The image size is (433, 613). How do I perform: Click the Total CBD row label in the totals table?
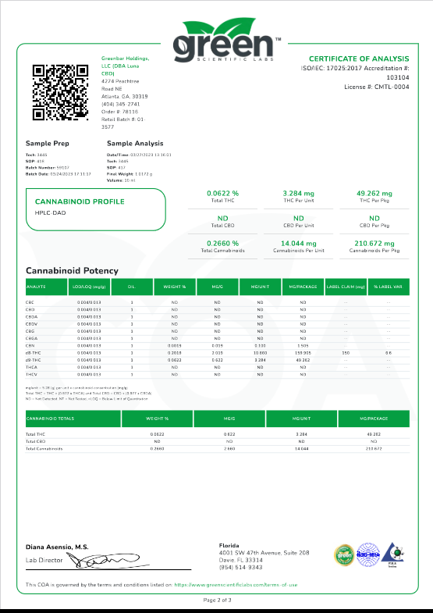[36, 441]
